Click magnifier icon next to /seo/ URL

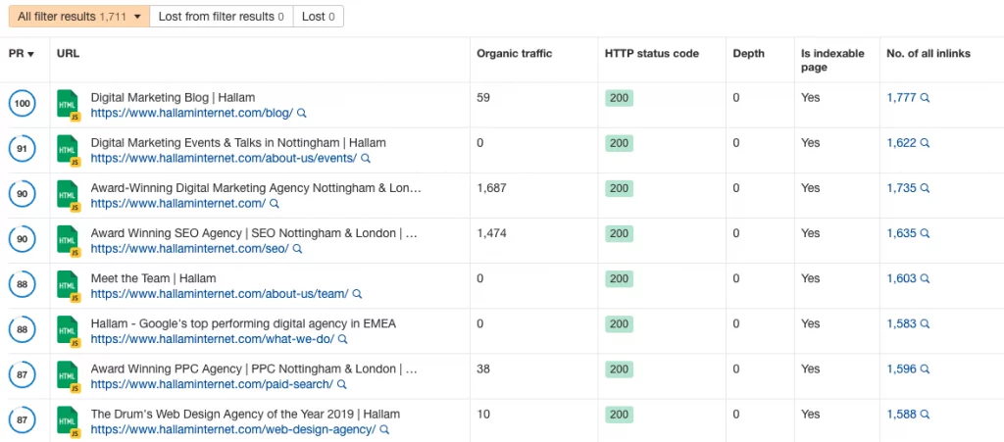tap(298, 249)
